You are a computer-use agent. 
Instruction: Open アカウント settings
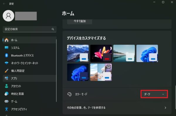(29, 86)
